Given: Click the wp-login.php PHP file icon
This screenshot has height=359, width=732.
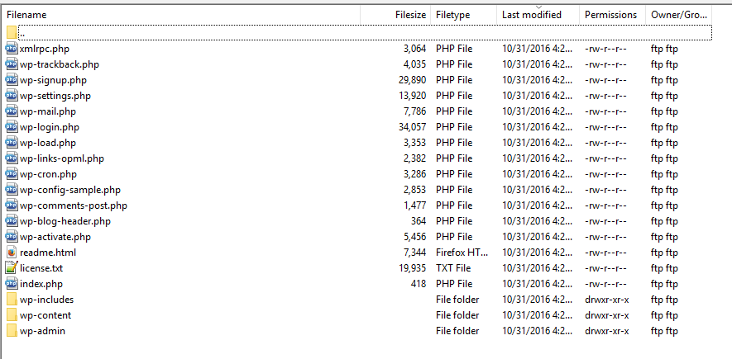Looking at the screenshot, I should point(12,127).
